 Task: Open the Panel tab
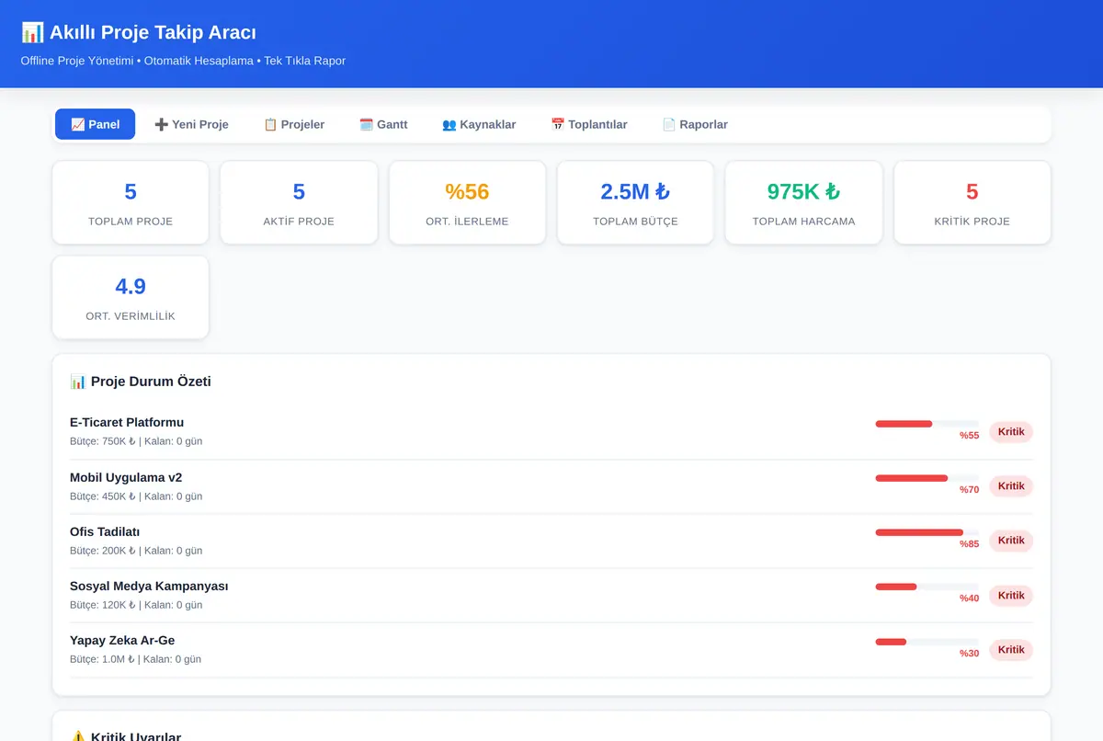[95, 124]
